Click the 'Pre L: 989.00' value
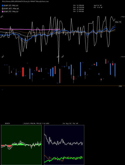Image resolution: width=125 pixels, height=165 pixels. (x=78, y=9)
